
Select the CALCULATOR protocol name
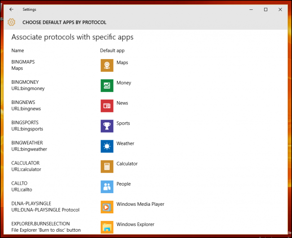pos(25,163)
